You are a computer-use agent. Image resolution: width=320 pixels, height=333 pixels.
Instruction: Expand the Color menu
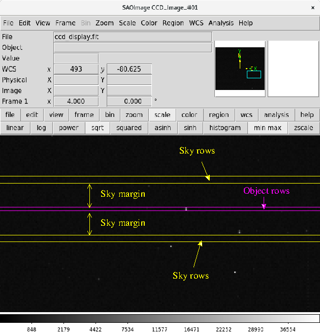(x=149, y=23)
